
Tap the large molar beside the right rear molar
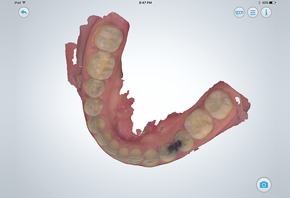point(198,123)
